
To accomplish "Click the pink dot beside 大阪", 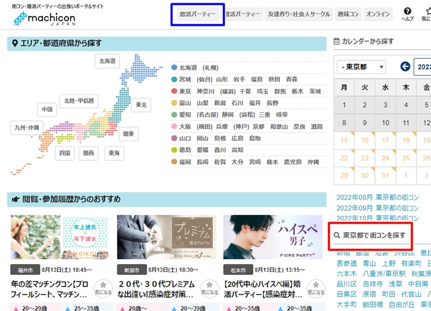I will (x=174, y=127).
